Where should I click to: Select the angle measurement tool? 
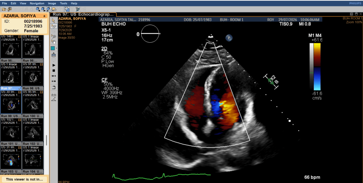point(54,99)
